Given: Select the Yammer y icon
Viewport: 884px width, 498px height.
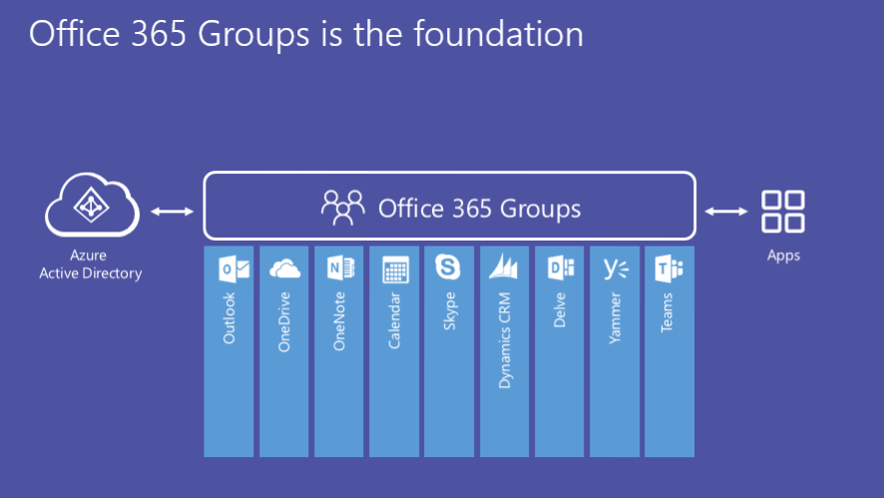Looking at the screenshot, I should pos(616,267).
